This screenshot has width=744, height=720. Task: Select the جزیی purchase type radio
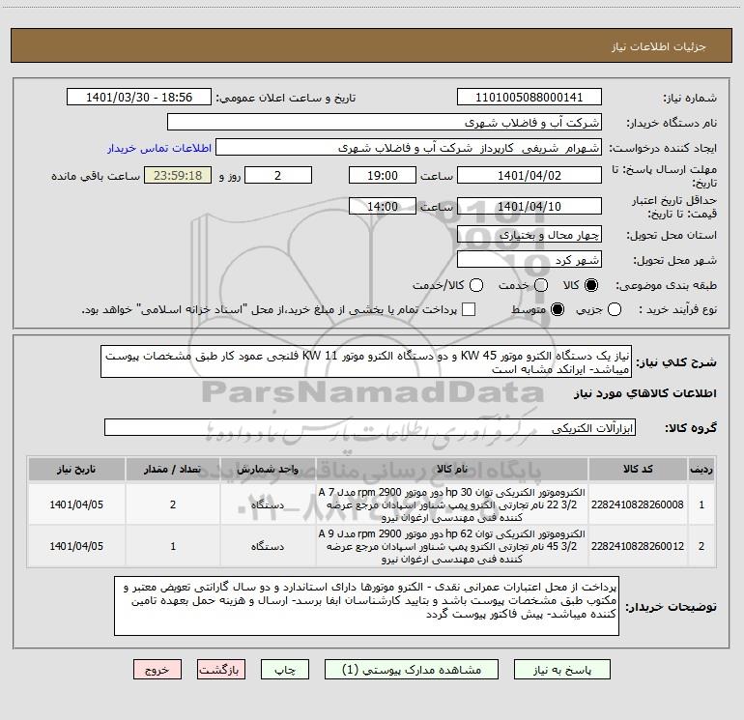pyautogui.click(x=615, y=309)
